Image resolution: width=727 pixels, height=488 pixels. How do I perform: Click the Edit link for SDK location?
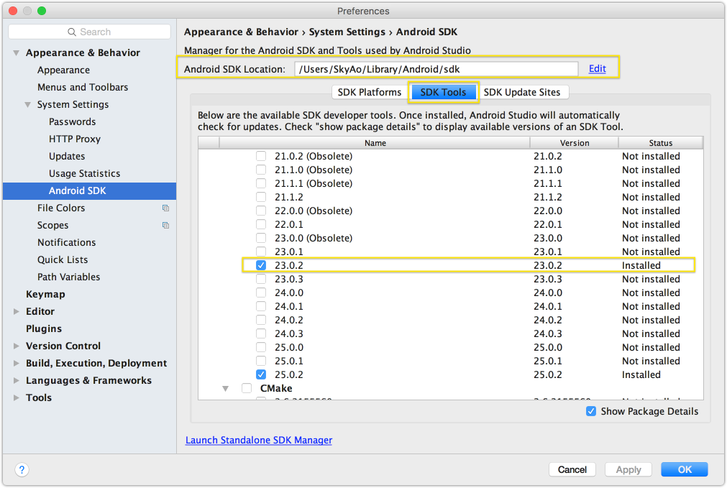[x=597, y=68]
